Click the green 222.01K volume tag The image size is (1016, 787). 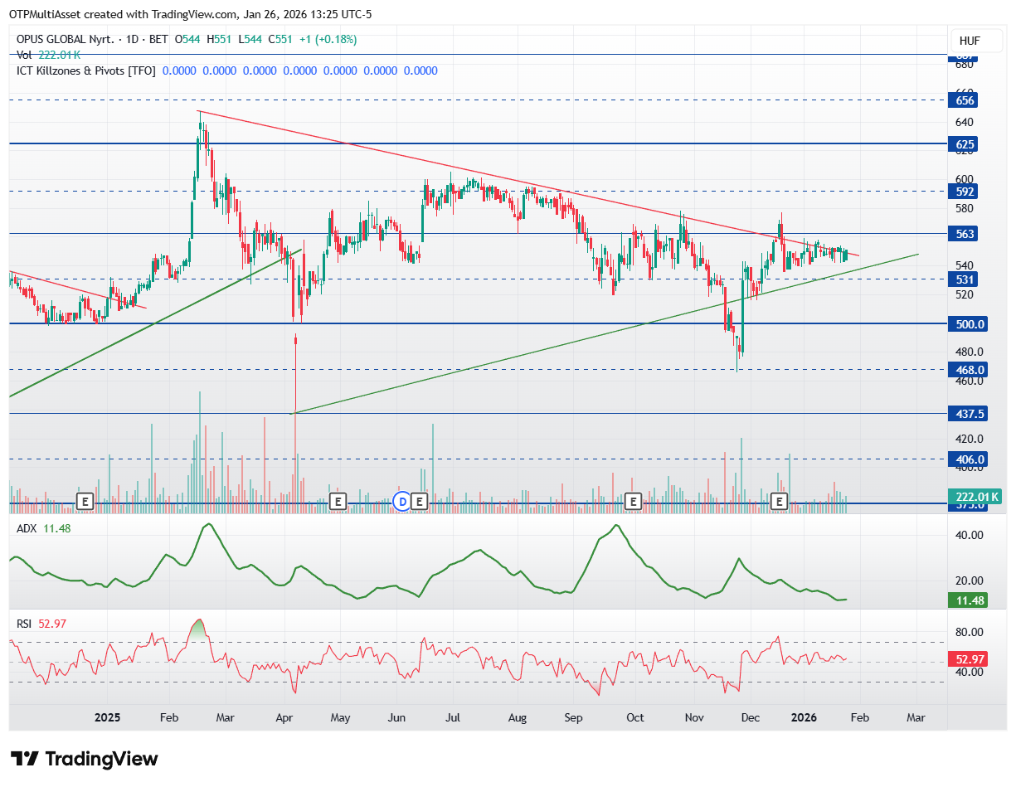(975, 497)
